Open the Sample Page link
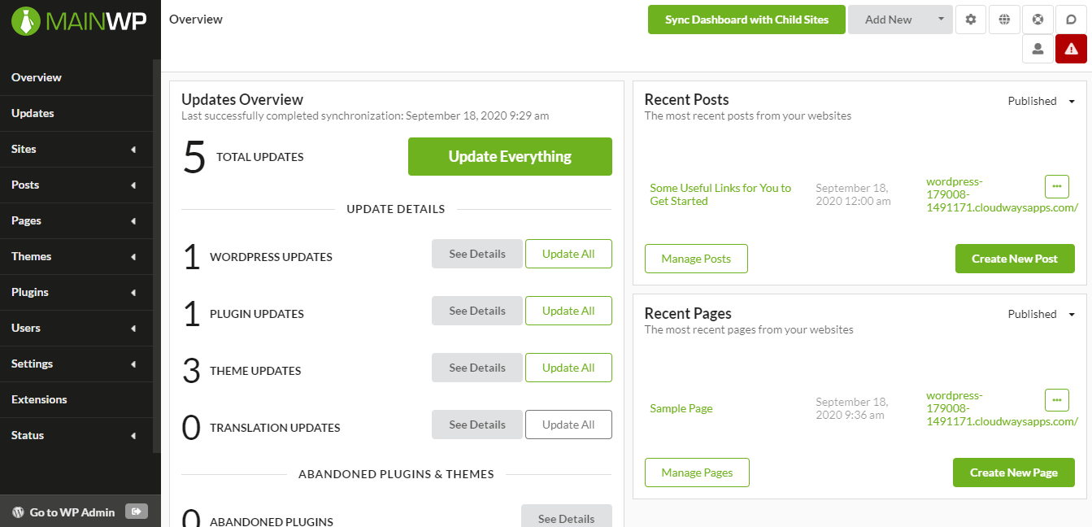 coord(681,408)
